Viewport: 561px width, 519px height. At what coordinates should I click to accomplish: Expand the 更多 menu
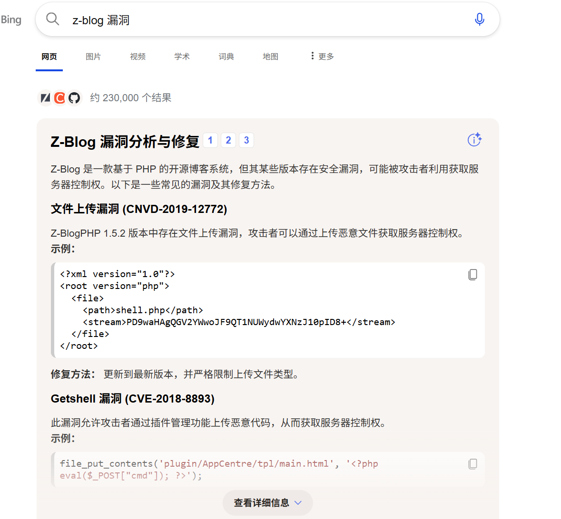[x=322, y=56]
